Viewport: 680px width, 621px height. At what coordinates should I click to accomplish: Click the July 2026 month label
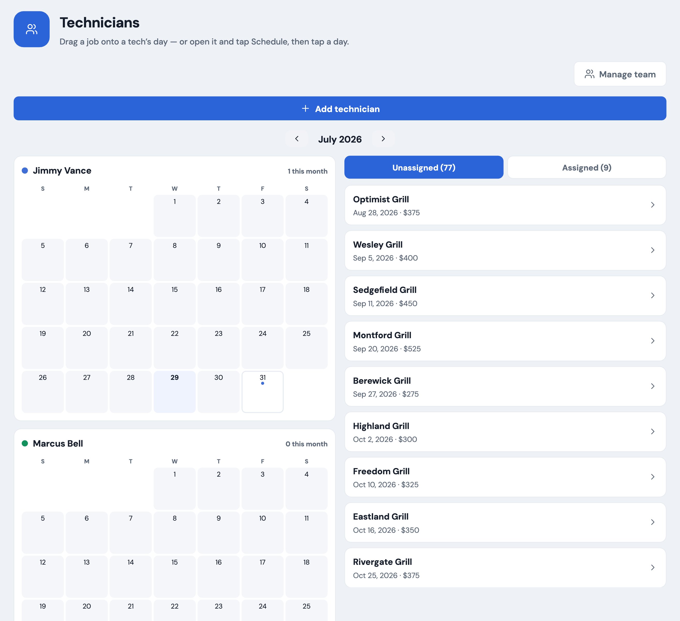point(340,139)
